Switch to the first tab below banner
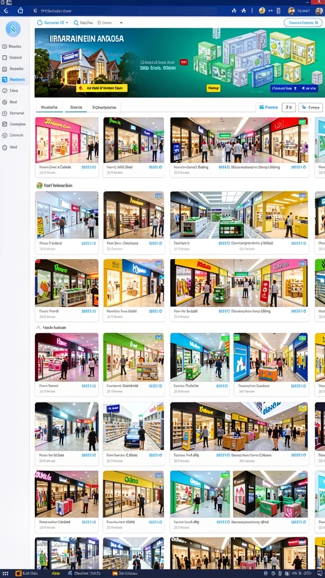The image size is (325, 578). coord(50,107)
